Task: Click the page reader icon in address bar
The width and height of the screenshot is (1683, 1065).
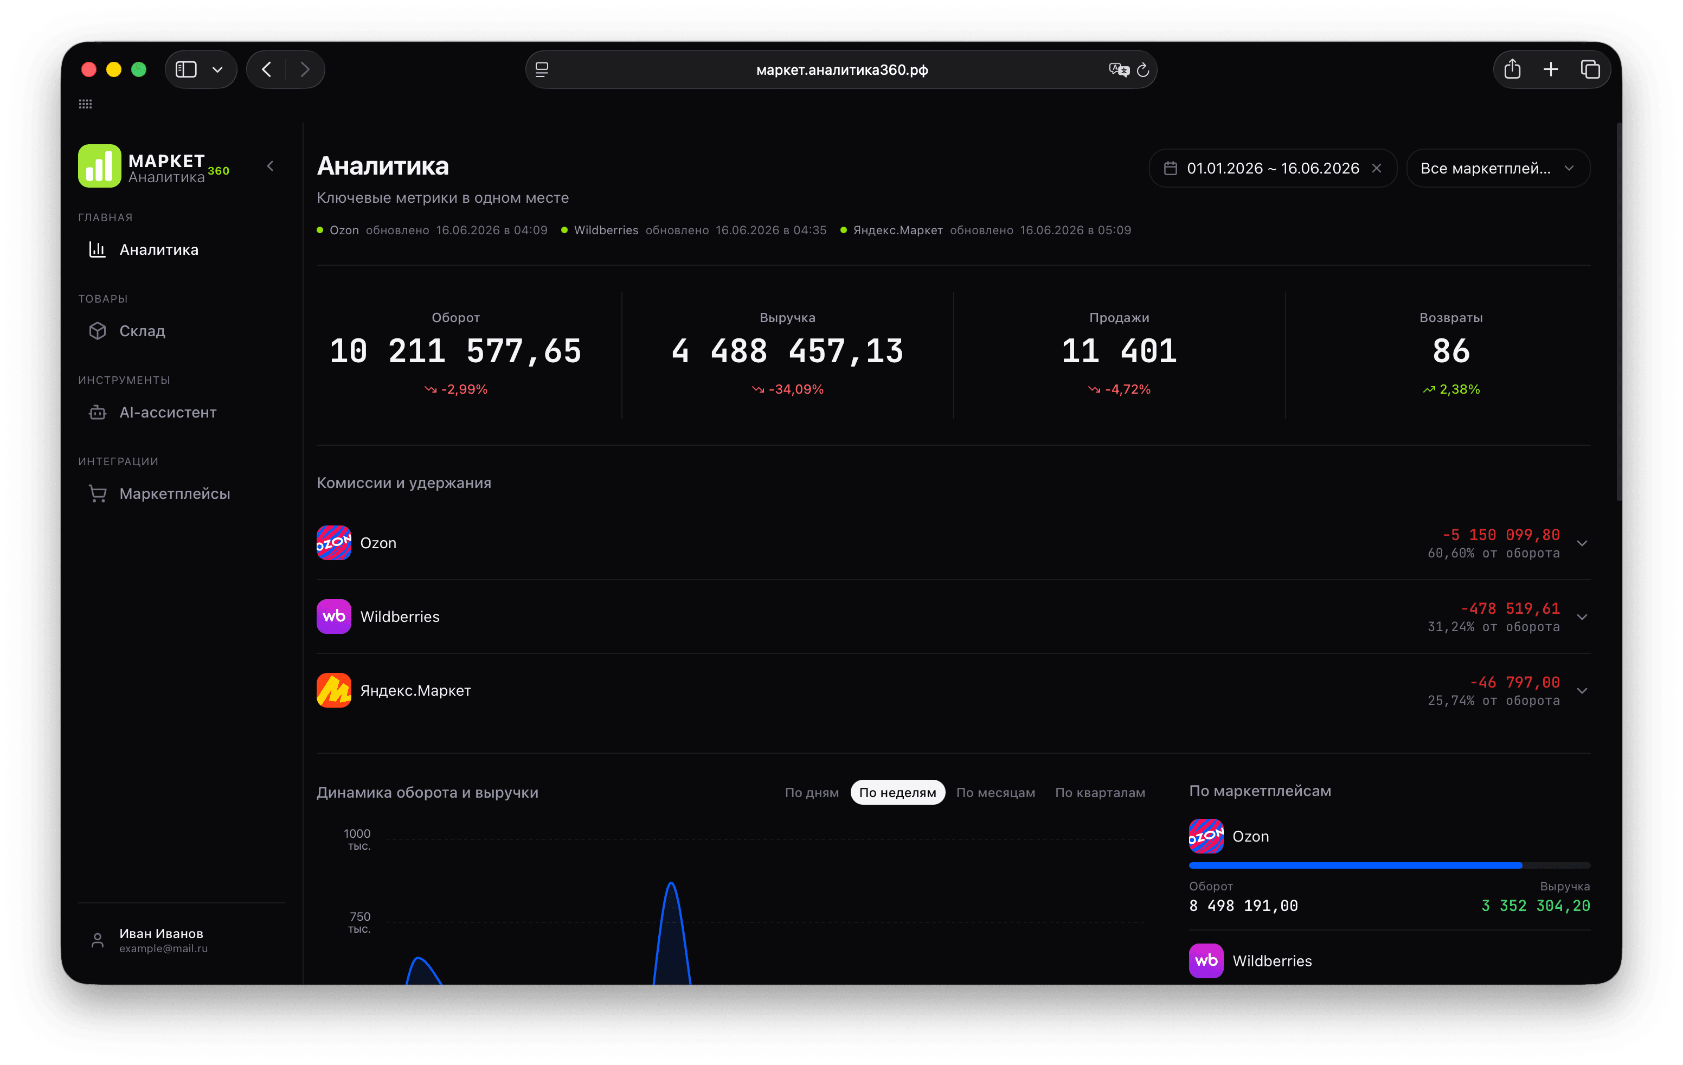Action: tap(542, 69)
